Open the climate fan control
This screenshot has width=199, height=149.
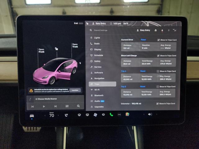[x=95, y=115]
